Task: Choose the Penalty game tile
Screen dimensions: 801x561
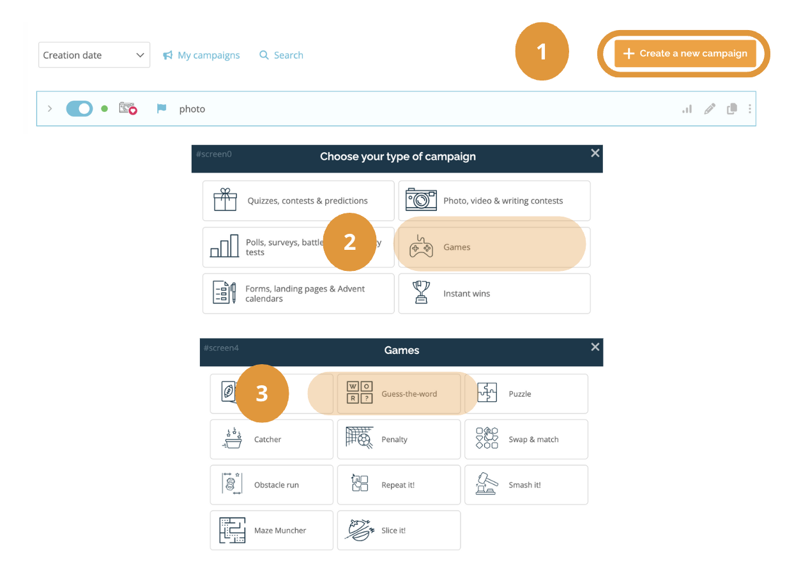Action: coord(399,440)
